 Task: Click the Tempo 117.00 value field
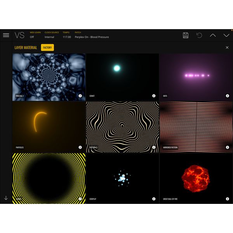point(66,37)
